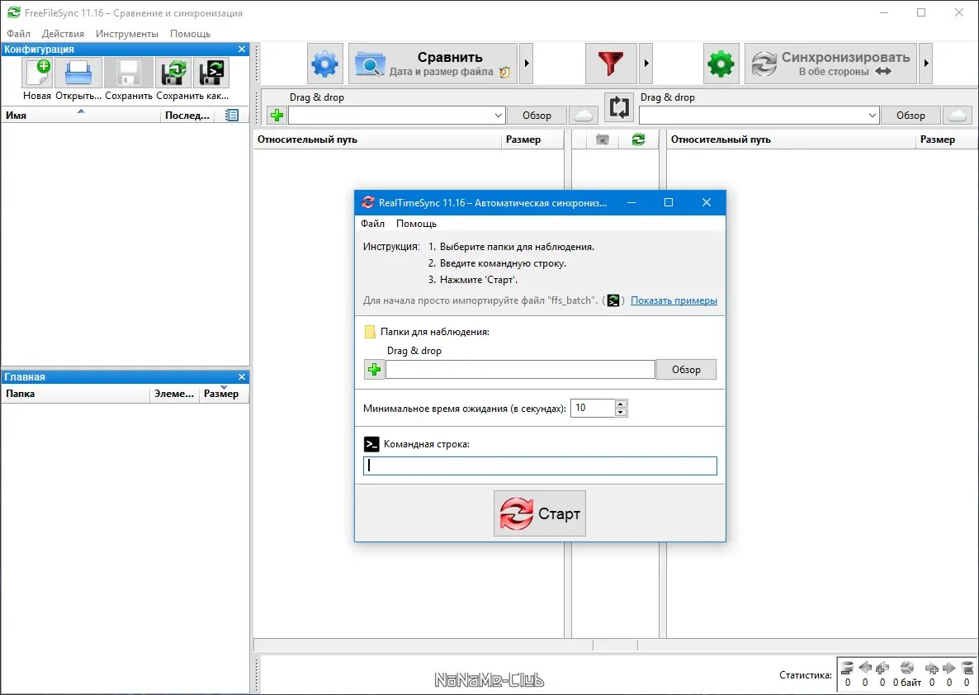The image size is (979, 695).
Task: Click right cloud storage icon
Action: pyautogui.click(x=958, y=116)
